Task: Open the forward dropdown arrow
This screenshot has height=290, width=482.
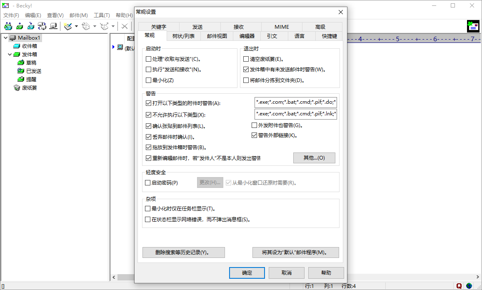Action: [x=113, y=26]
